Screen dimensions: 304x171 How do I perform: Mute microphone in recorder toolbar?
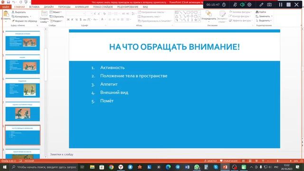235,4
